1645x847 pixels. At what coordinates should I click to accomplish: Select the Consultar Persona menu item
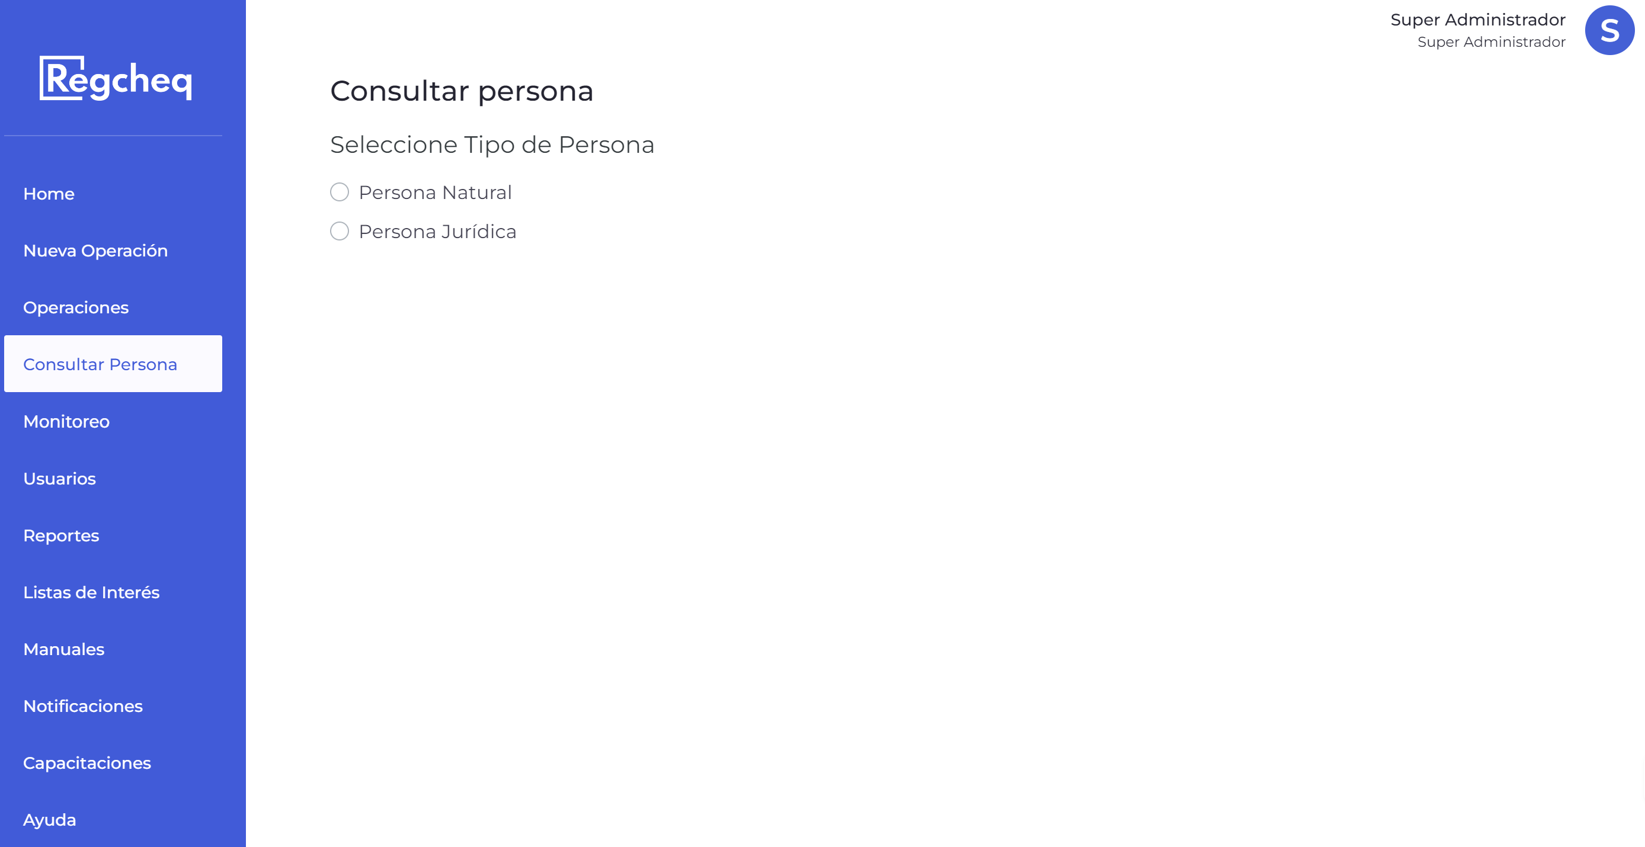point(113,364)
